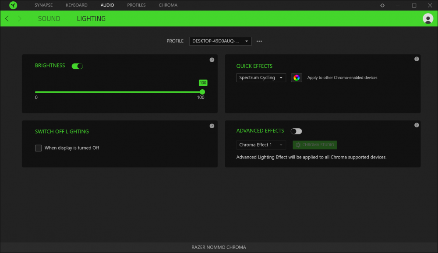This screenshot has height=253, width=438.
Task: Click the Advanced Effects heading
Action: click(260, 131)
